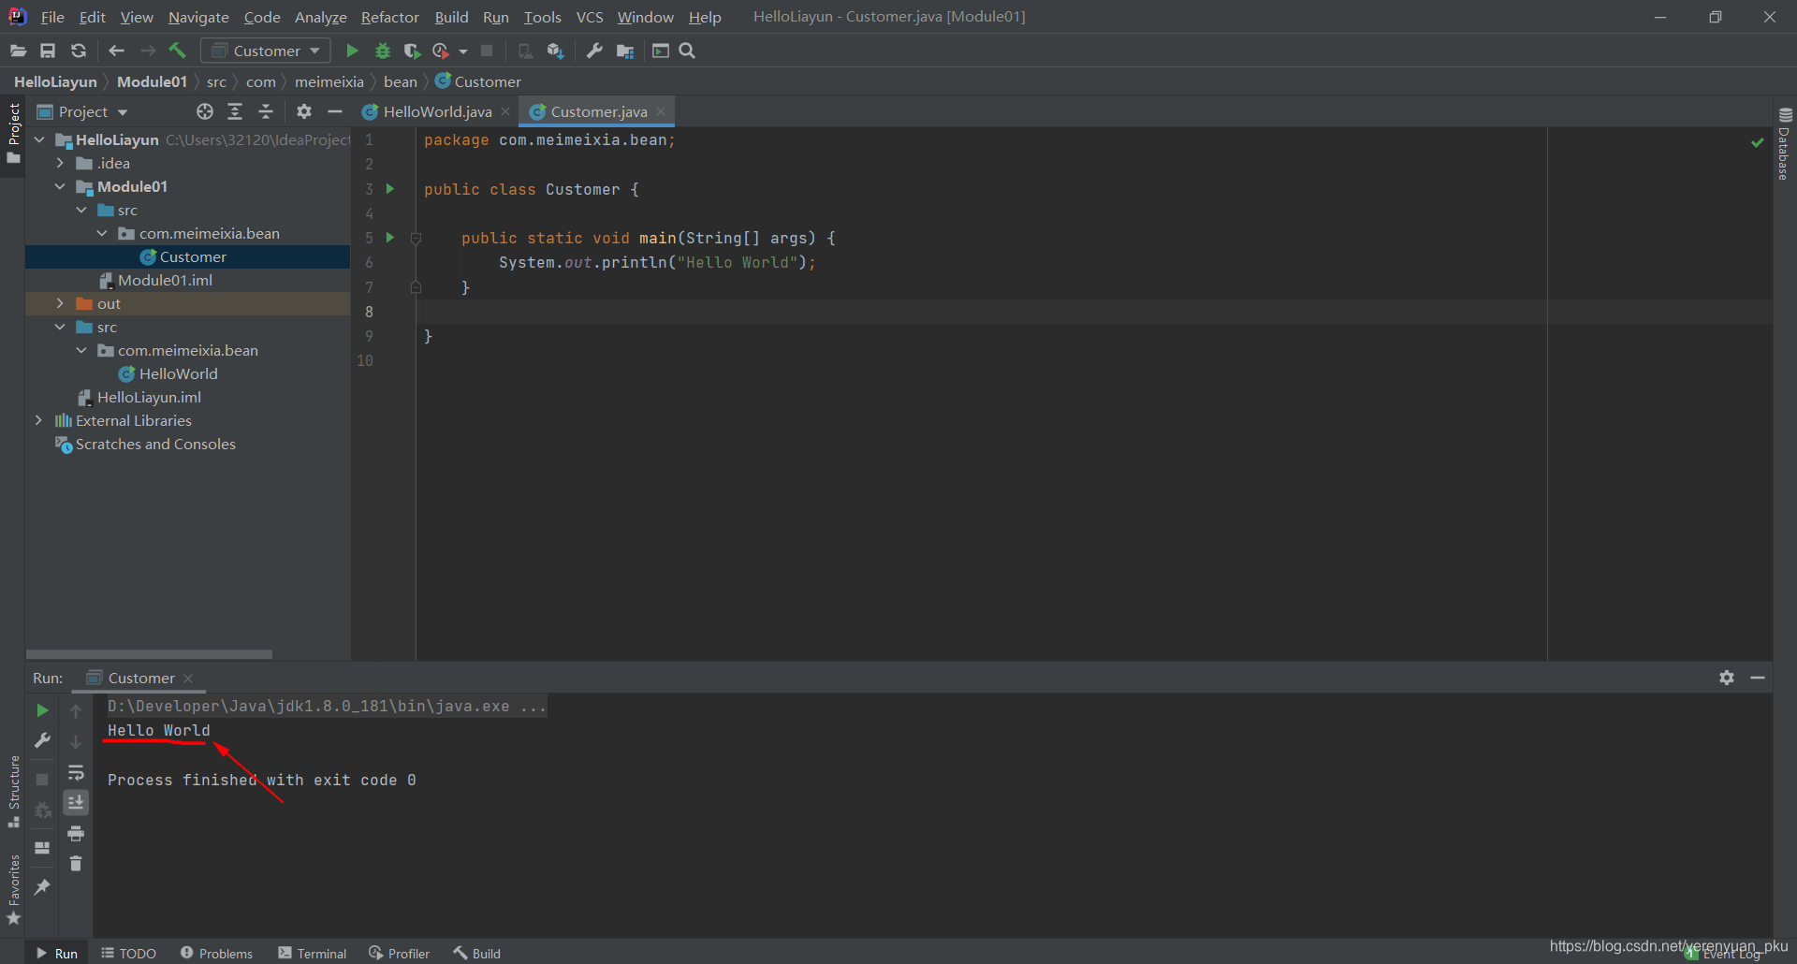The height and width of the screenshot is (964, 1797).
Task: Open the VCS menu
Action: pos(590,17)
